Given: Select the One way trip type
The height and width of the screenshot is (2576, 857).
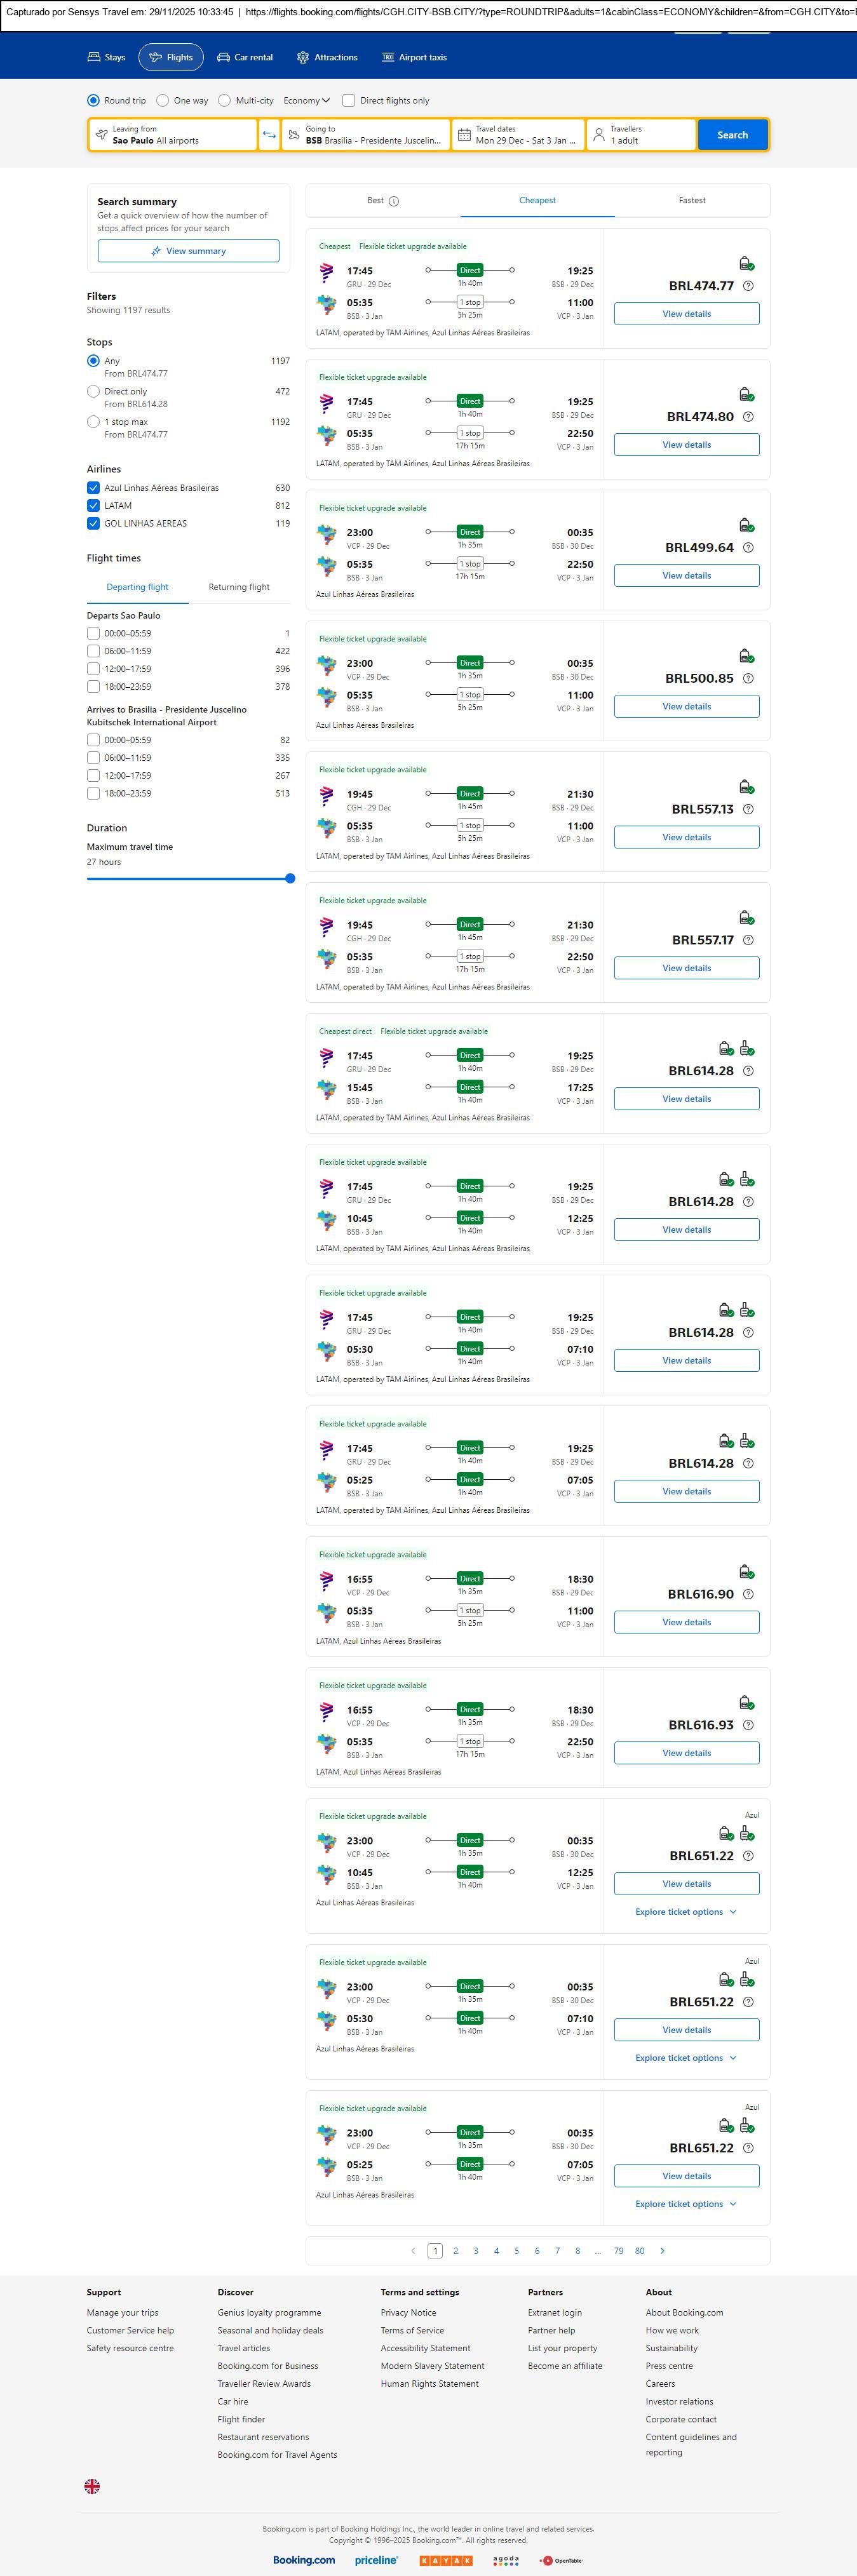Looking at the screenshot, I should (163, 101).
